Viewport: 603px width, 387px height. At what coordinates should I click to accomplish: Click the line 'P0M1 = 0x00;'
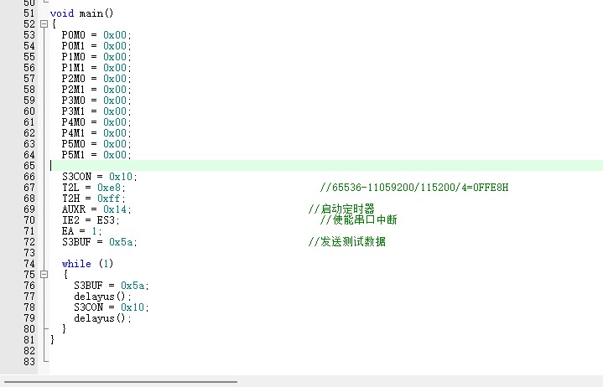click(96, 46)
